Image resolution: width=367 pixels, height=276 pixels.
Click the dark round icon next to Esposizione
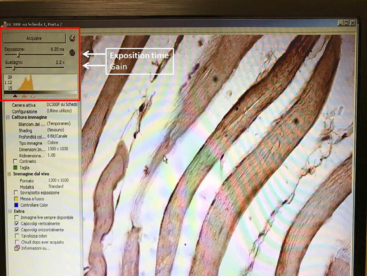[x=72, y=53]
